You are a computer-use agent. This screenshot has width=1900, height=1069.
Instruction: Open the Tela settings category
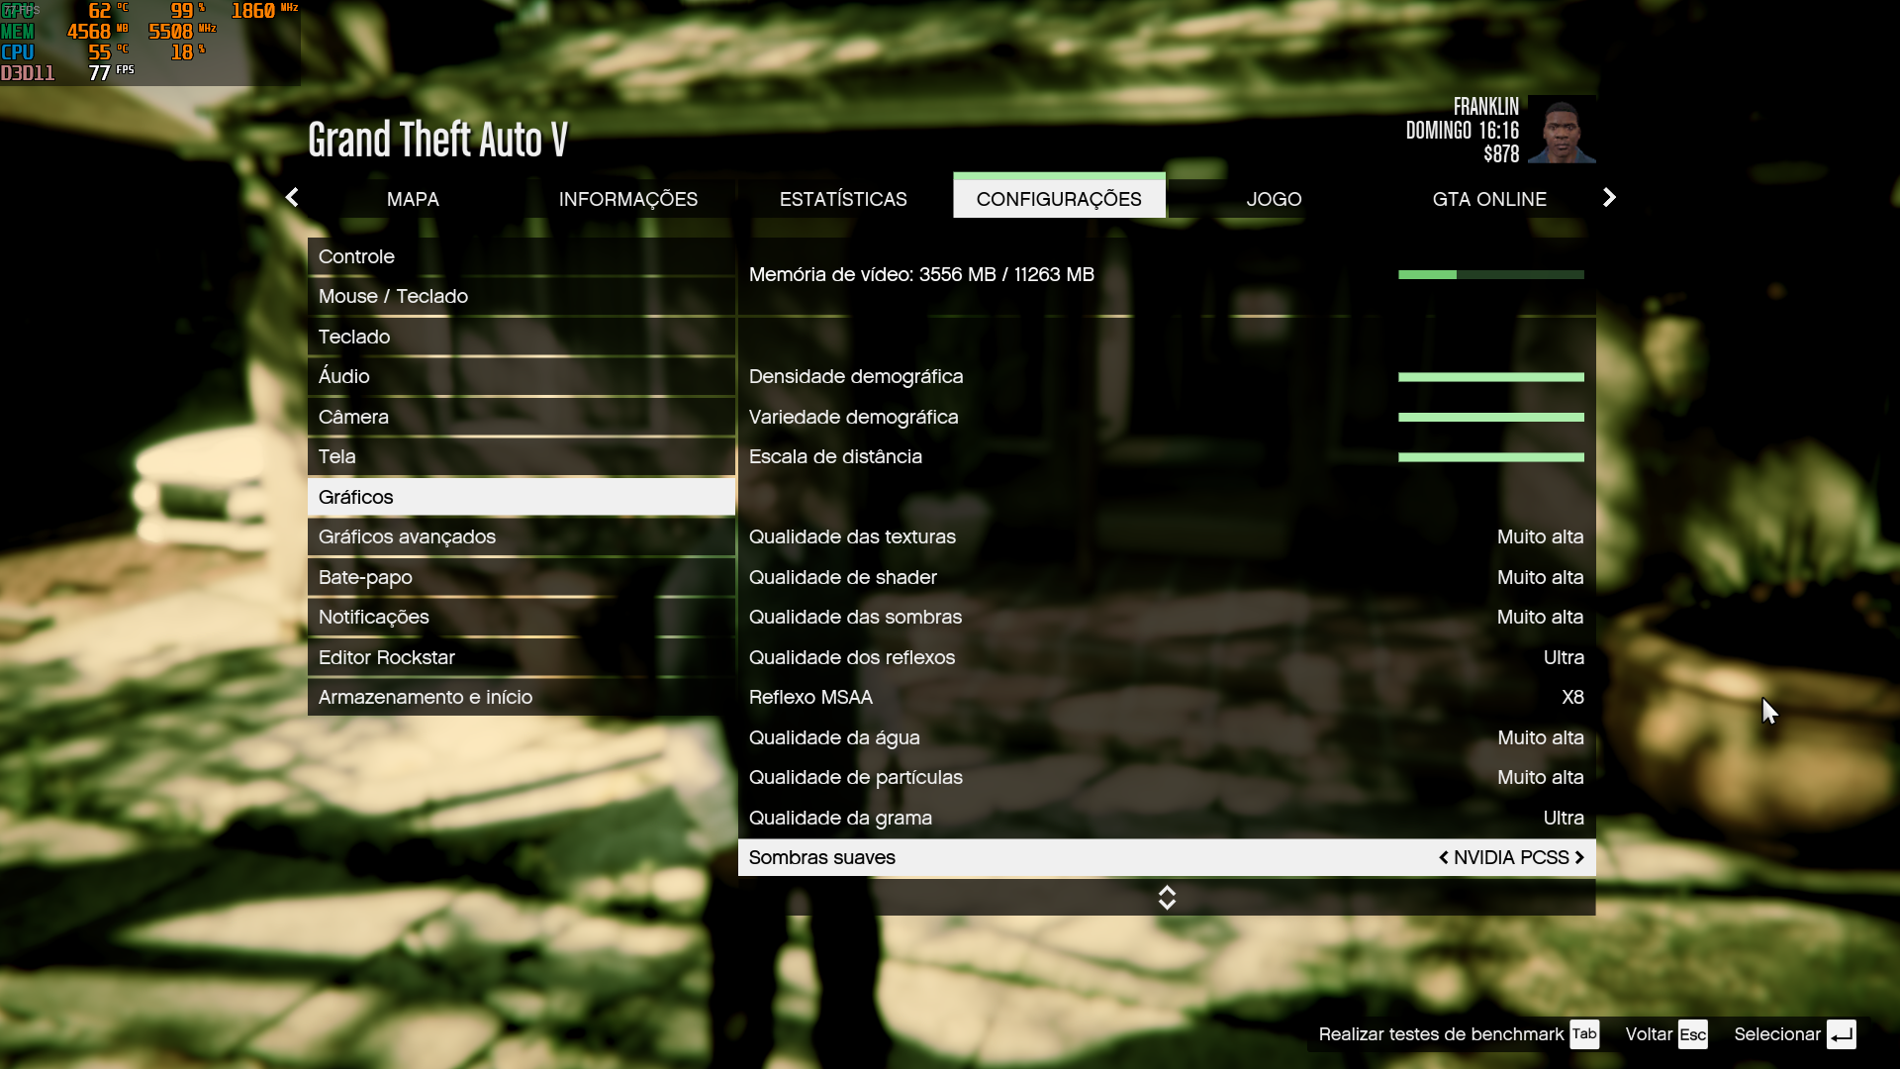tap(522, 456)
